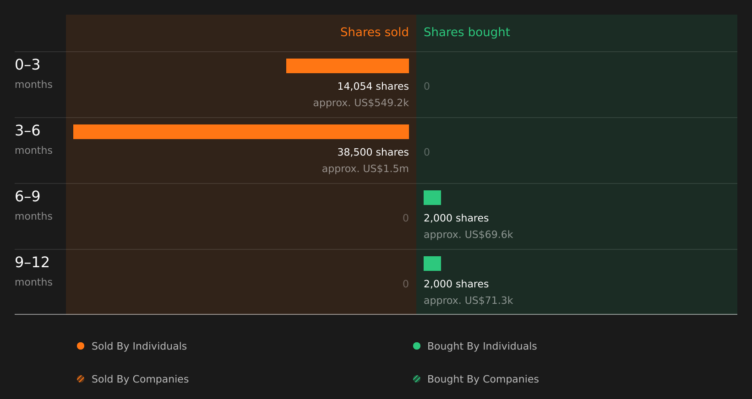The height and width of the screenshot is (399, 752).
Task: Click 2,000 shares in 6–9 months row
Action: (456, 218)
